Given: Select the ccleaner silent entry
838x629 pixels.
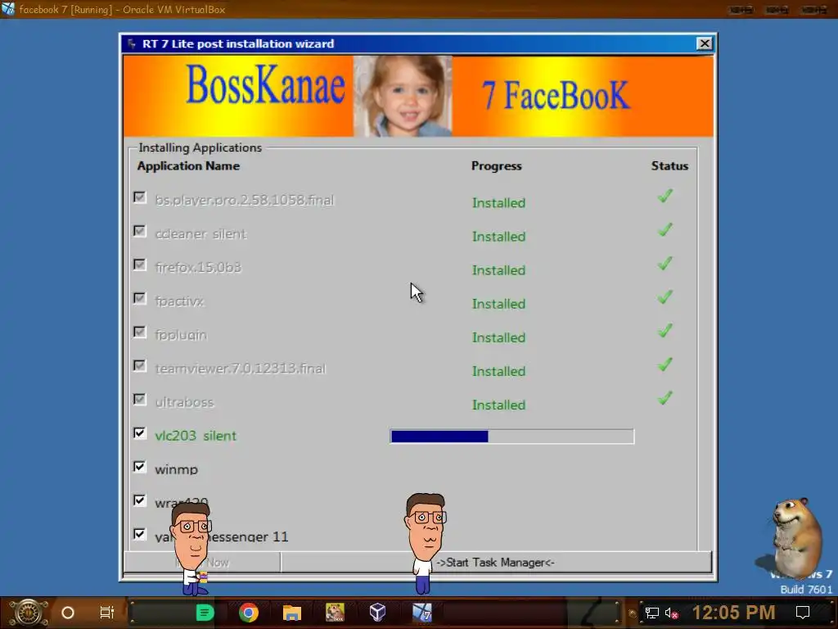Looking at the screenshot, I should [x=200, y=233].
